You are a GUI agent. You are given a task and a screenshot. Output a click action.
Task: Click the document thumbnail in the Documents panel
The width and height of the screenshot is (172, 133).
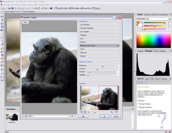coord(12,117)
